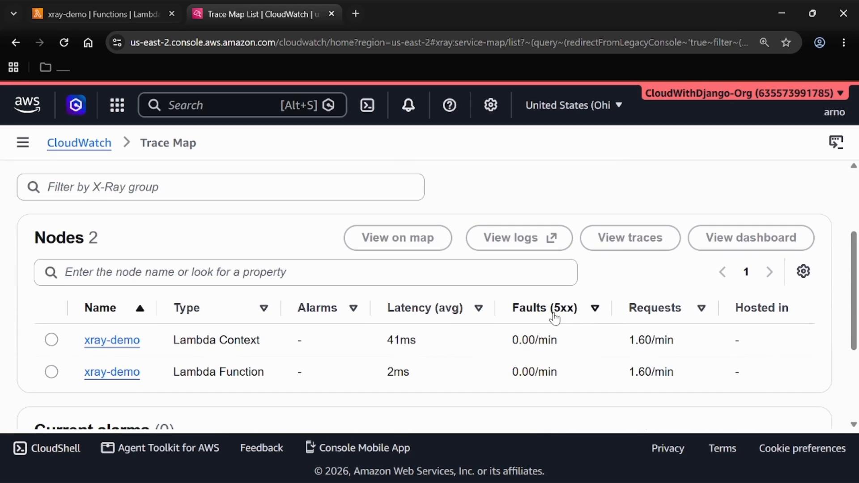Screen dimensions: 859x483
Task: Sort by the Requests column arrow
Action: coord(702,308)
